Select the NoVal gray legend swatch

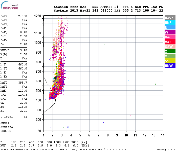click(170, 18)
